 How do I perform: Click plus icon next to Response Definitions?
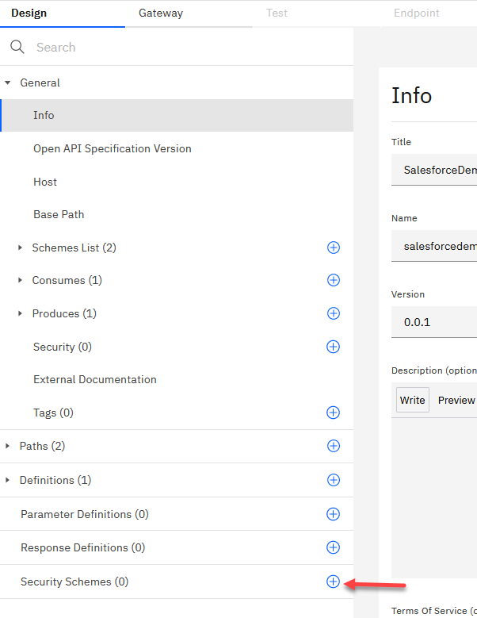pyautogui.click(x=334, y=547)
